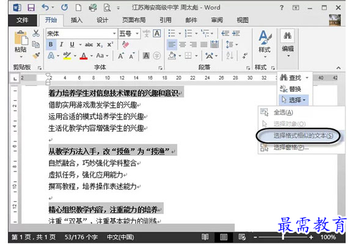Toggle Underline formatting button
Screen dimensions: 352x244
pos(72,45)
